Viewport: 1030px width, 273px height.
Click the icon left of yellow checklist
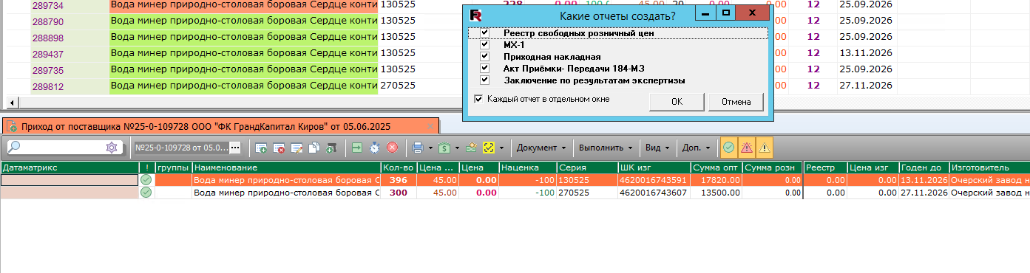(x=470, y=148)
